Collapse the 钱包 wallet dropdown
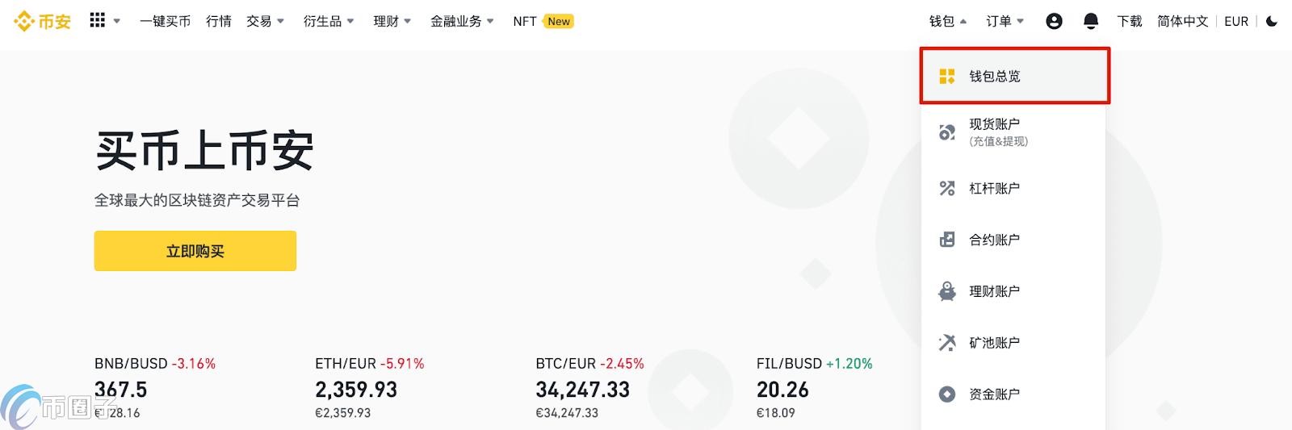This screenshot has width=1292, height=430. tap(948, 21)
